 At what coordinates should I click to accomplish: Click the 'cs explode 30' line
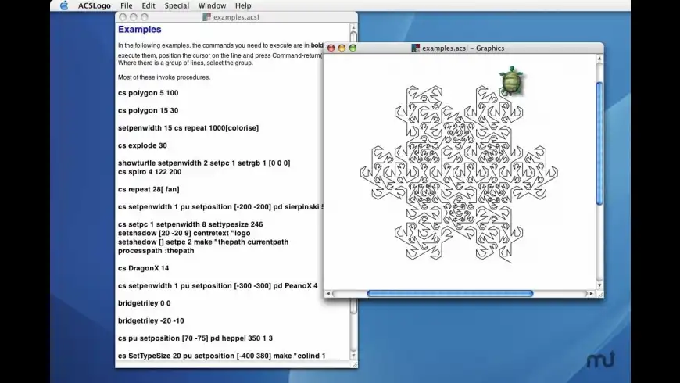pos(142,145)
